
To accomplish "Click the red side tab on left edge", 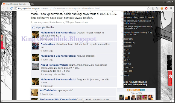I will pos(3,42).
